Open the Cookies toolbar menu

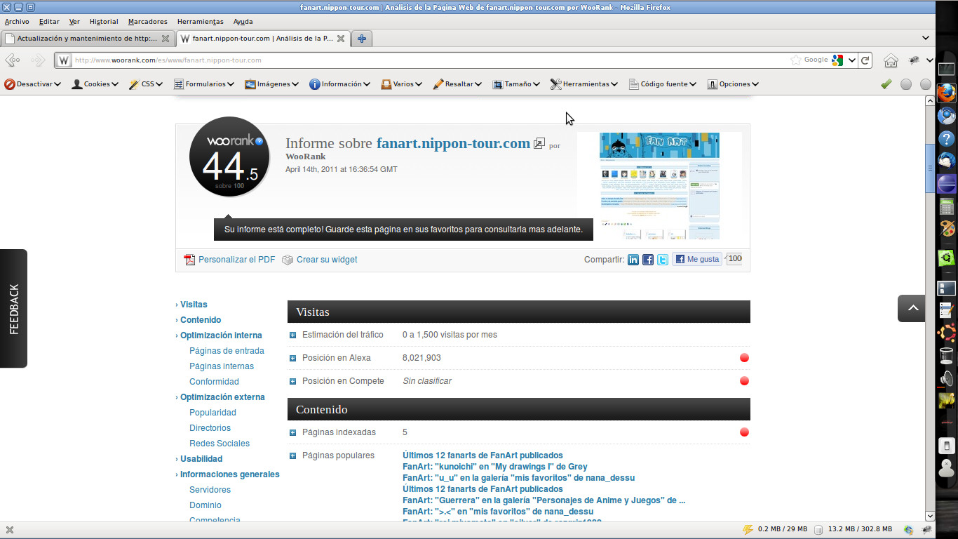tap(95, 84)
